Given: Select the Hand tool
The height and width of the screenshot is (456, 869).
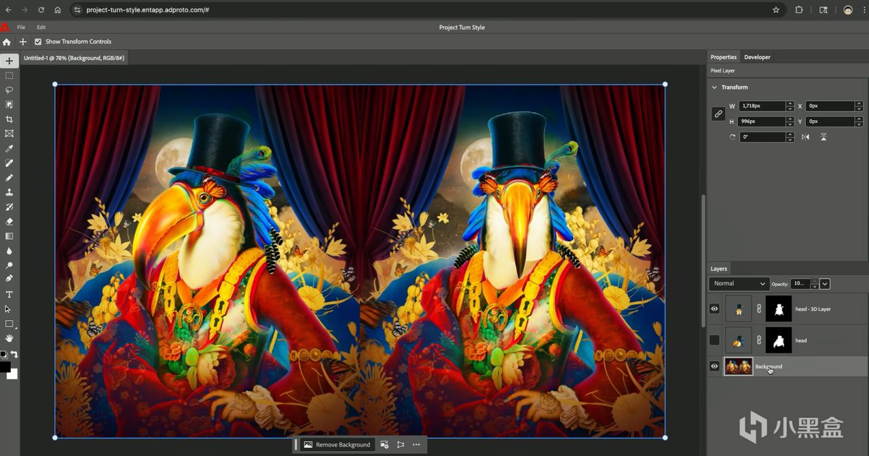Looking at the screenshot, I should [x=9, y=338].
